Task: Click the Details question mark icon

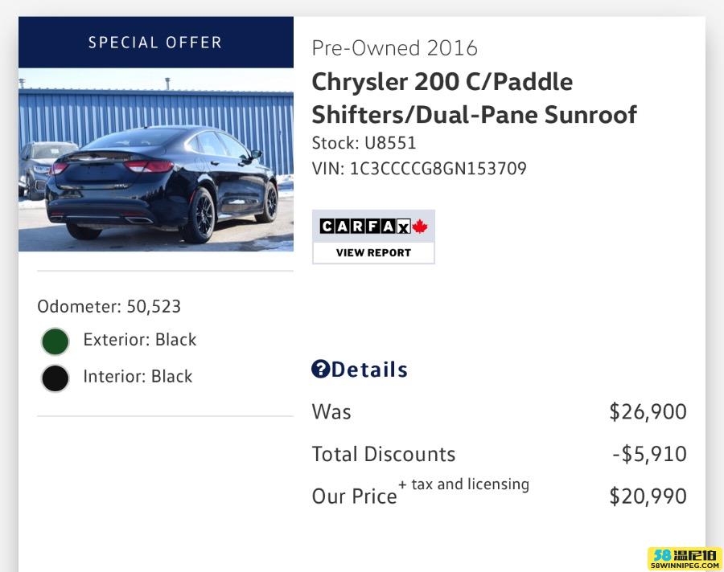Action: tap(320, 369)
